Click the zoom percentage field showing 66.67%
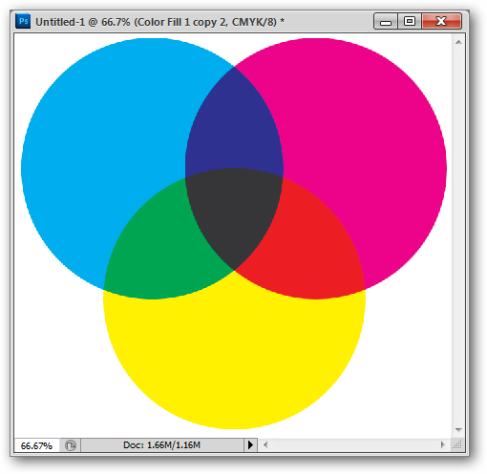Viewport: 487px width, 474px height. tap(36, 445)
